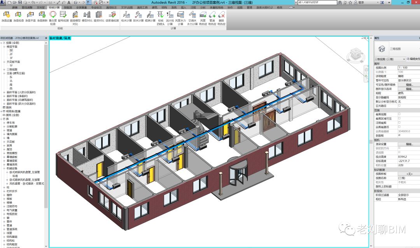Open the 净高平面 tool
420x248 pixels.
30,16
